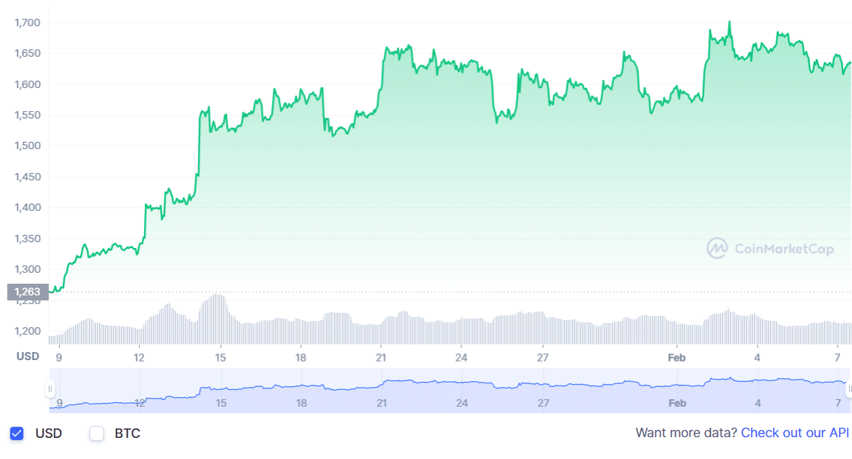Click the CoinMarketCap logo icon watermark
This screenshot has width=852, height=459.
[x=717, y=249]
